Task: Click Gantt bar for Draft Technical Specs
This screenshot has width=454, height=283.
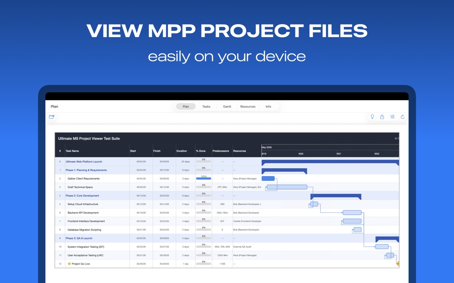Action: coord(287,187)
